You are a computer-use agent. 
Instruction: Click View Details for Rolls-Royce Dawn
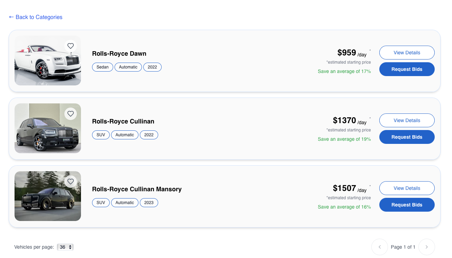coord(407,53)
